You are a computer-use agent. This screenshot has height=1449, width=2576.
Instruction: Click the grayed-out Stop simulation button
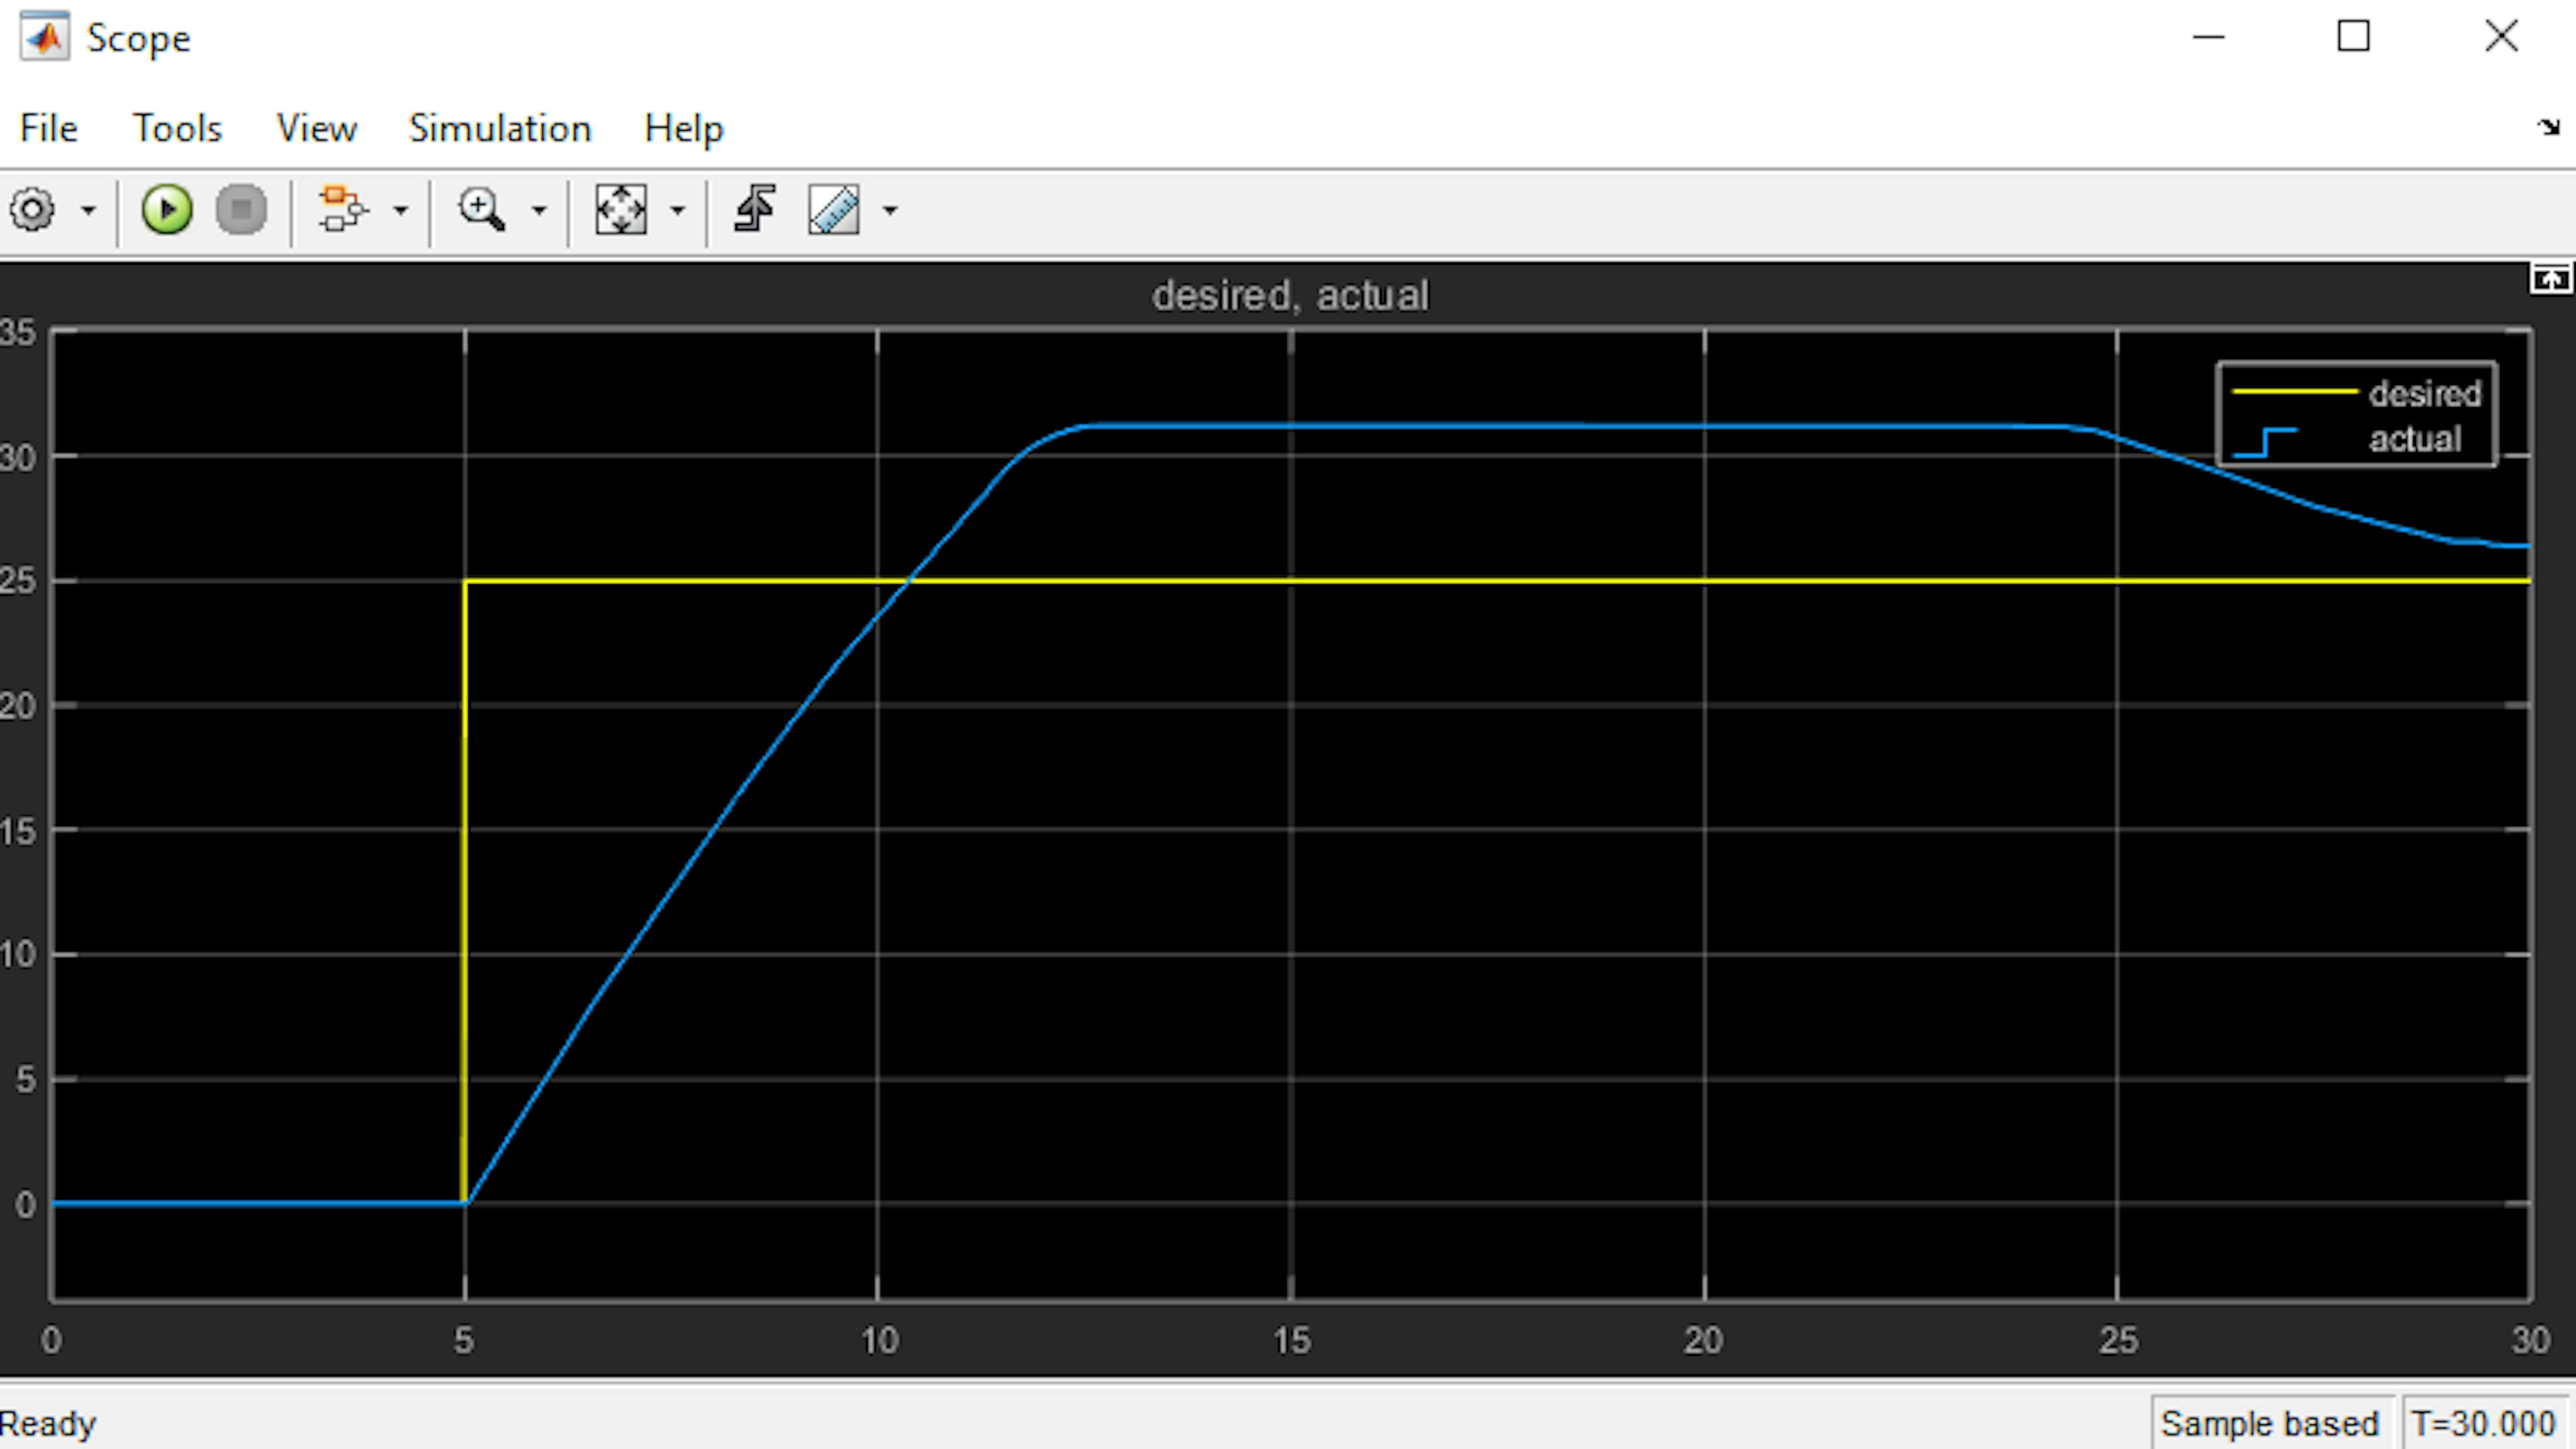[x=241, y=210]
